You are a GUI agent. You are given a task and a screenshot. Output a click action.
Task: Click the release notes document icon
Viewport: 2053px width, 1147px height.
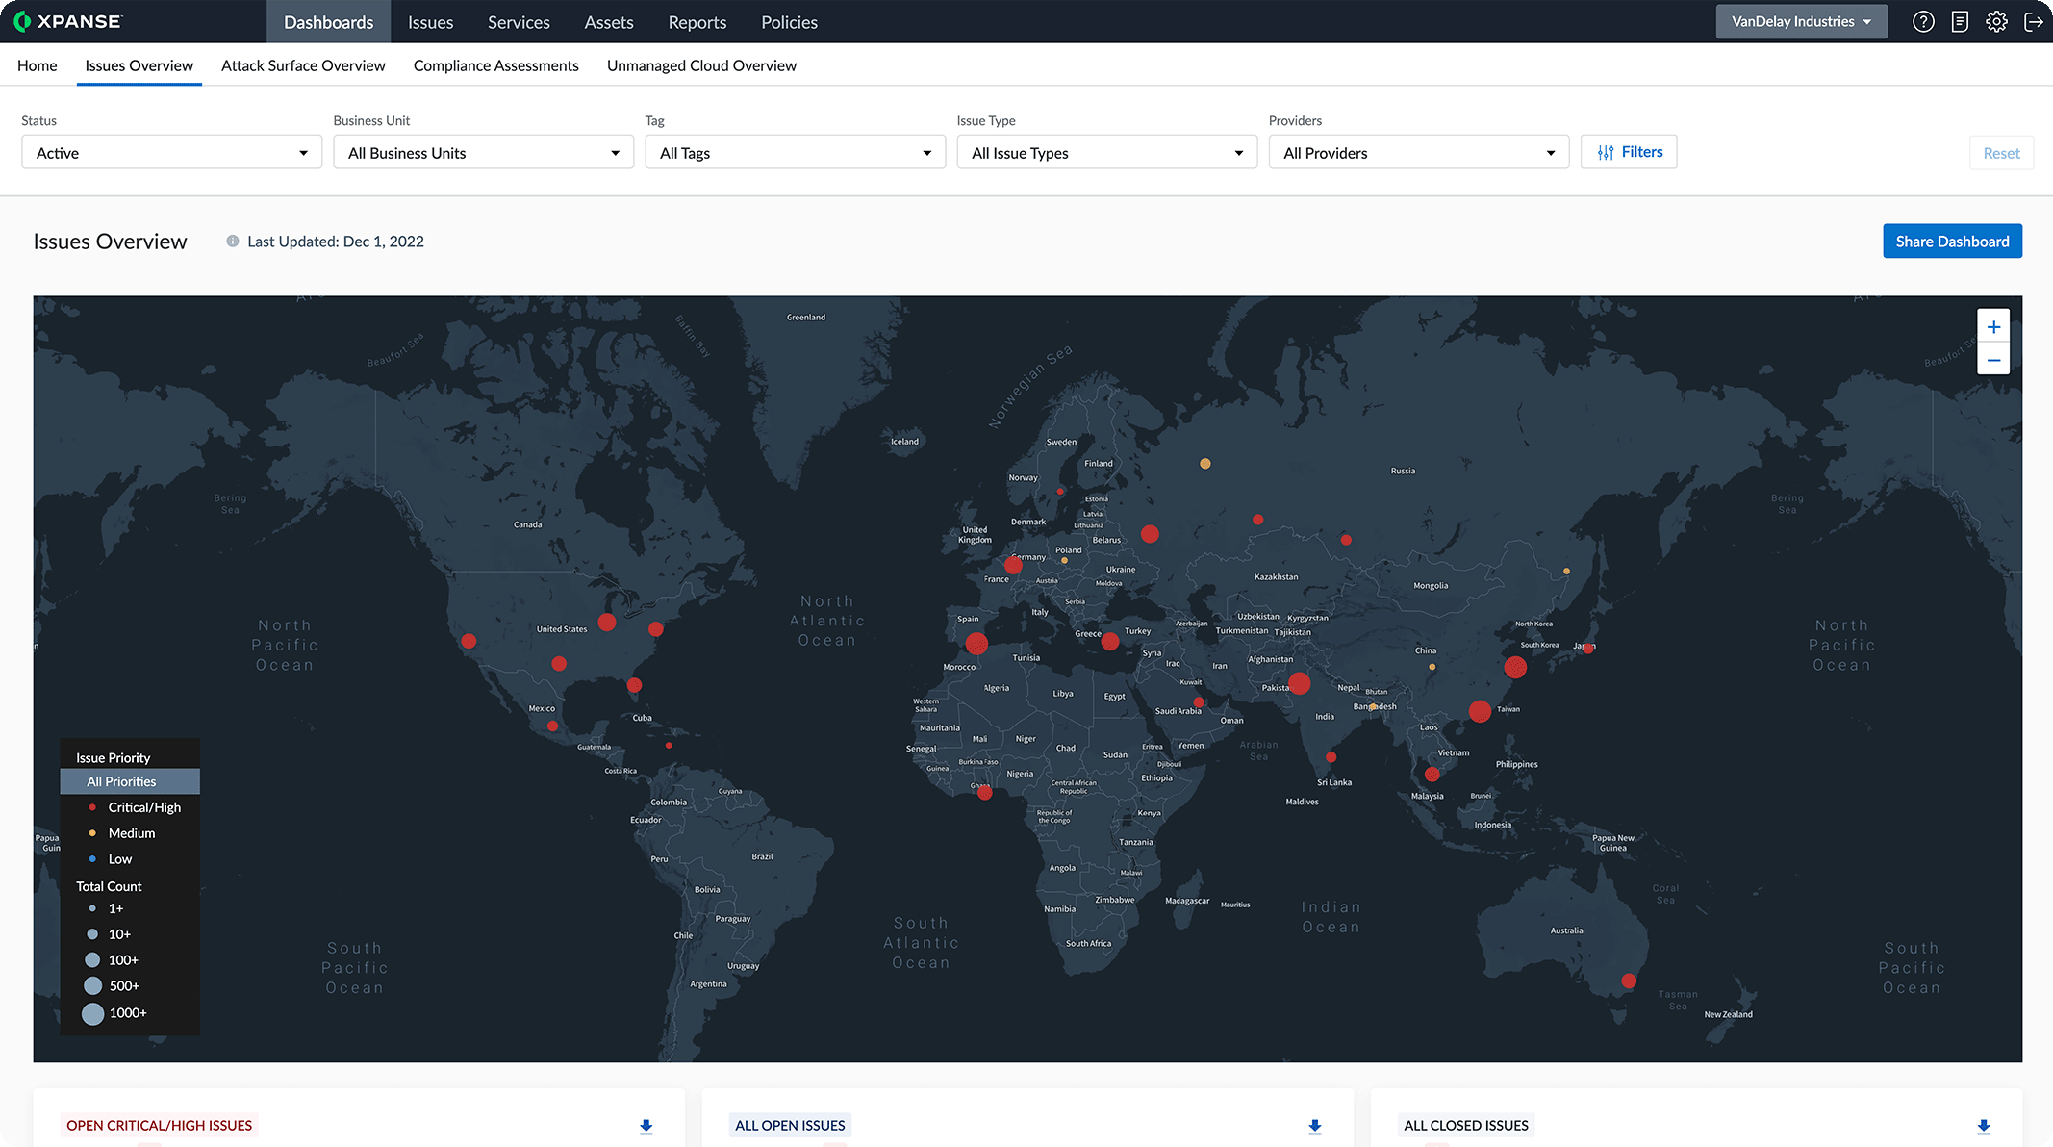[1960, 20]
